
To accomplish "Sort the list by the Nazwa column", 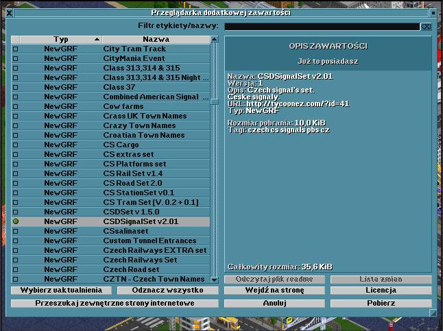I will 156,40.
